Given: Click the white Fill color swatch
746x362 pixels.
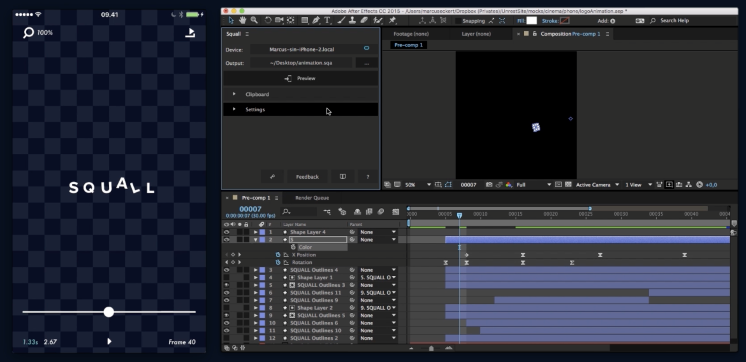Looking at the screenshot, I should [x=531, y=21].
